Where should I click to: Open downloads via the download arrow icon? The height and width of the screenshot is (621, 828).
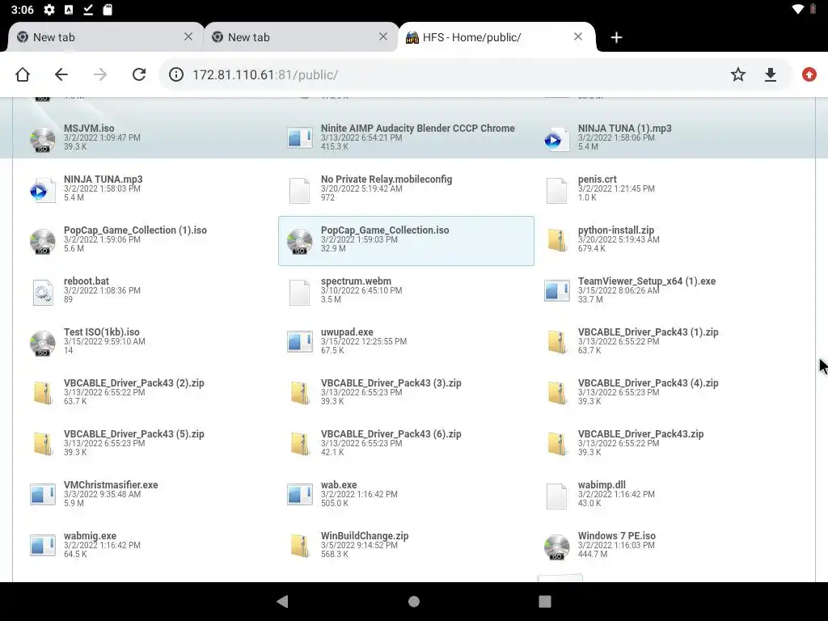[771, 74]
